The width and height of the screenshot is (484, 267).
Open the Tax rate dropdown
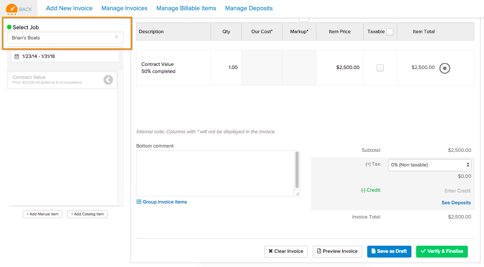click(430, 165)
